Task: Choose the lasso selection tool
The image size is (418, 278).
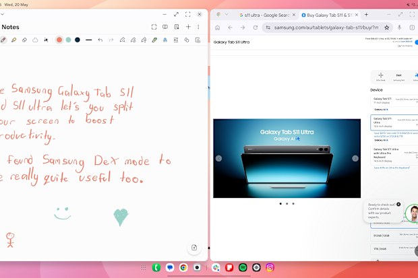Action: click(x=35, y=40)
